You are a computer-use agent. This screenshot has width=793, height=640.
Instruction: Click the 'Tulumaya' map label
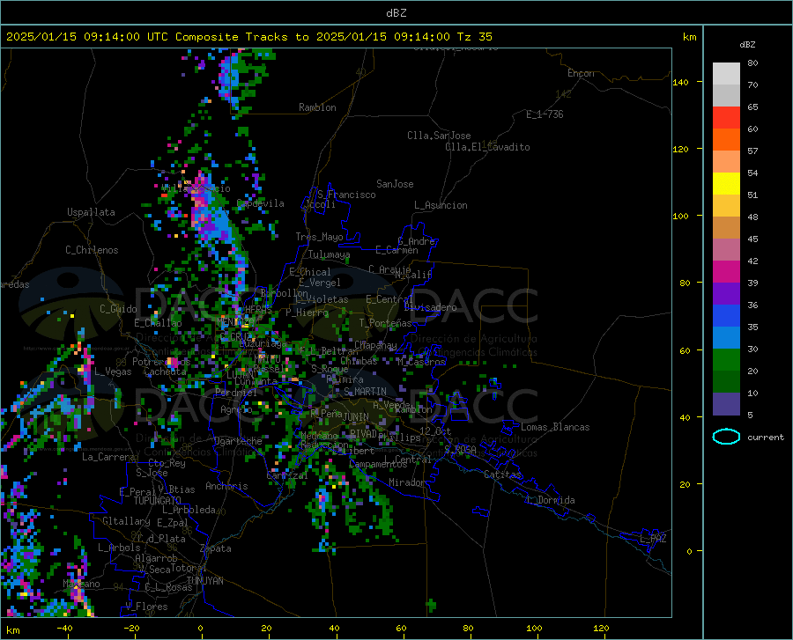[330, 254]
